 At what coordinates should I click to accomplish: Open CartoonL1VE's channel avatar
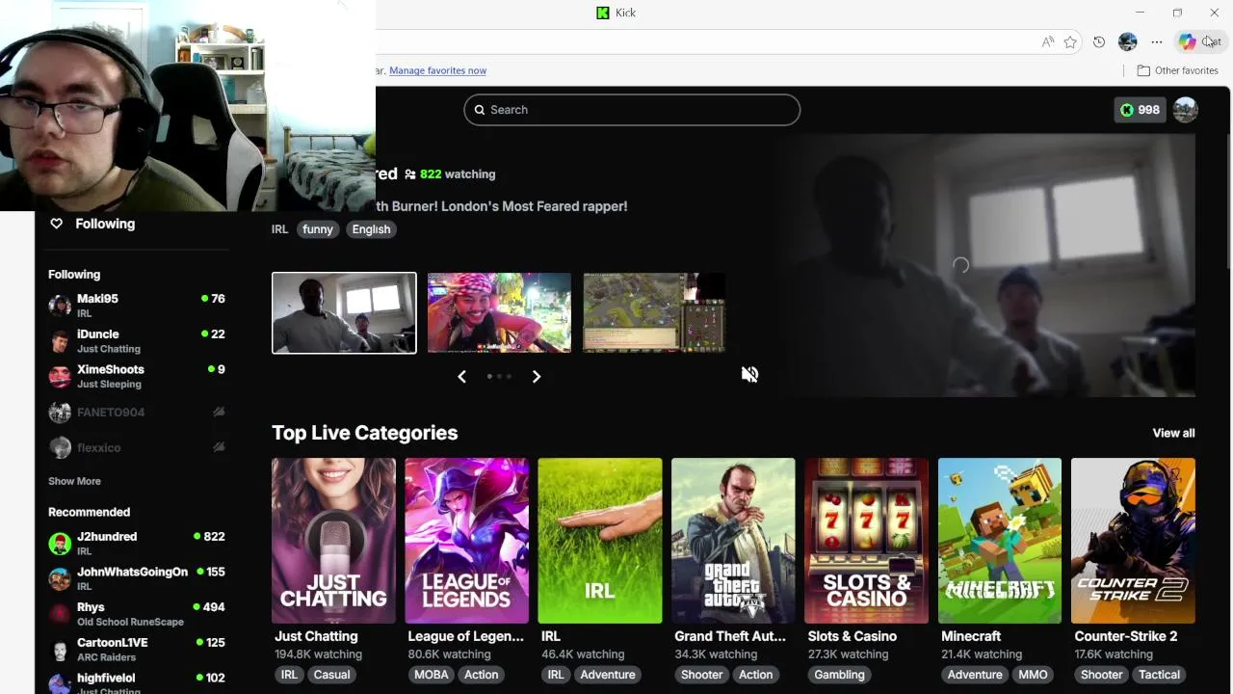coord(60,650)
